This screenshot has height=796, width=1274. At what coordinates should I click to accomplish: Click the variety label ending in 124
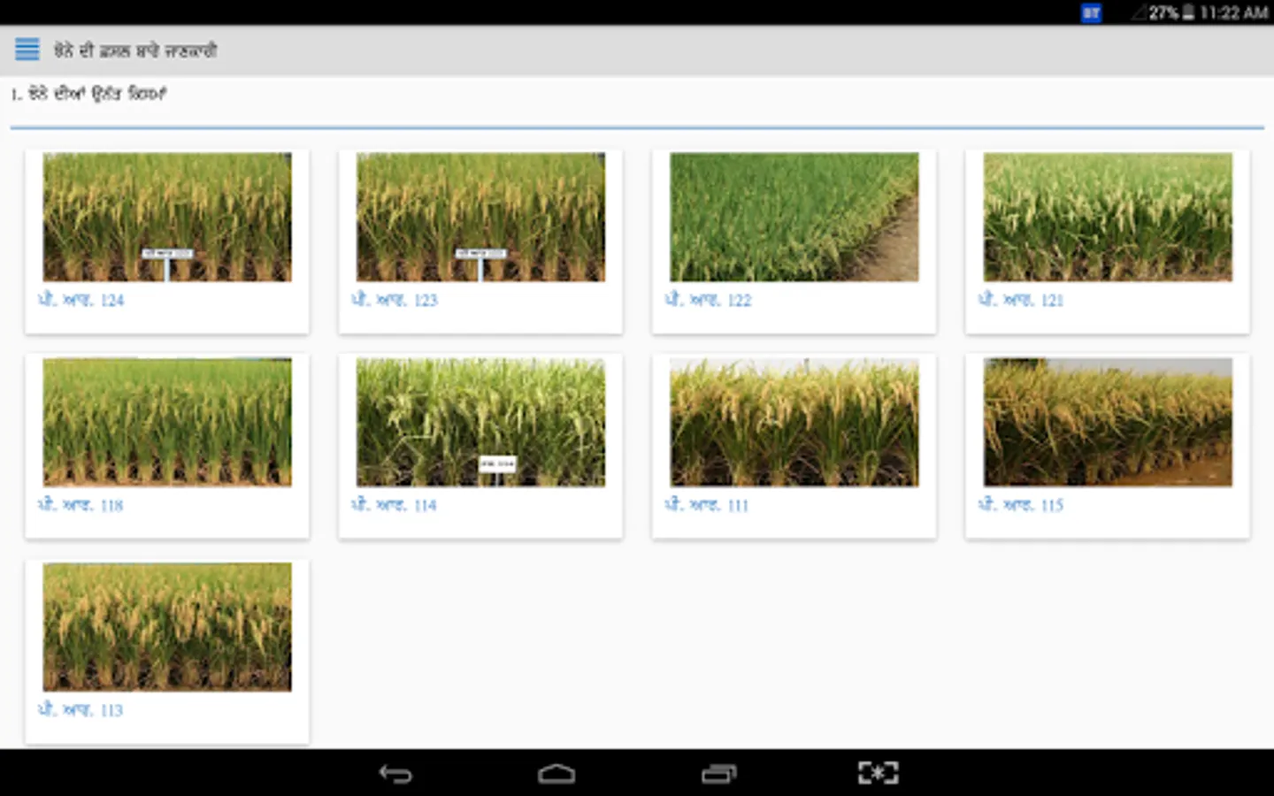[x=81, y=300]
